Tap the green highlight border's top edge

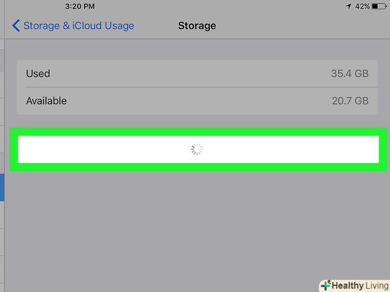(198, 132)
